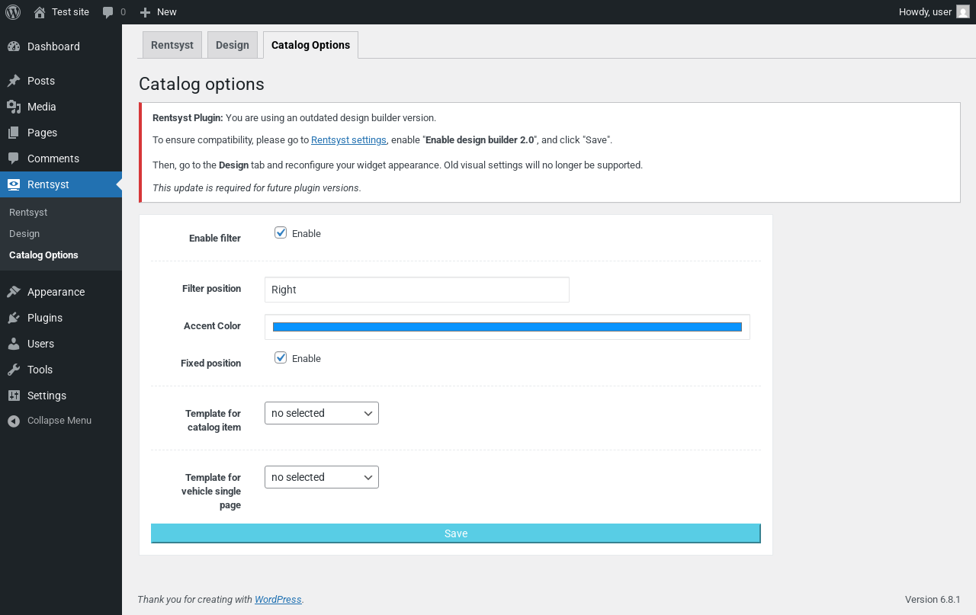Open the comments bubble icon in admin bar
Screen dimensions: 976x615
click(108, 12)
